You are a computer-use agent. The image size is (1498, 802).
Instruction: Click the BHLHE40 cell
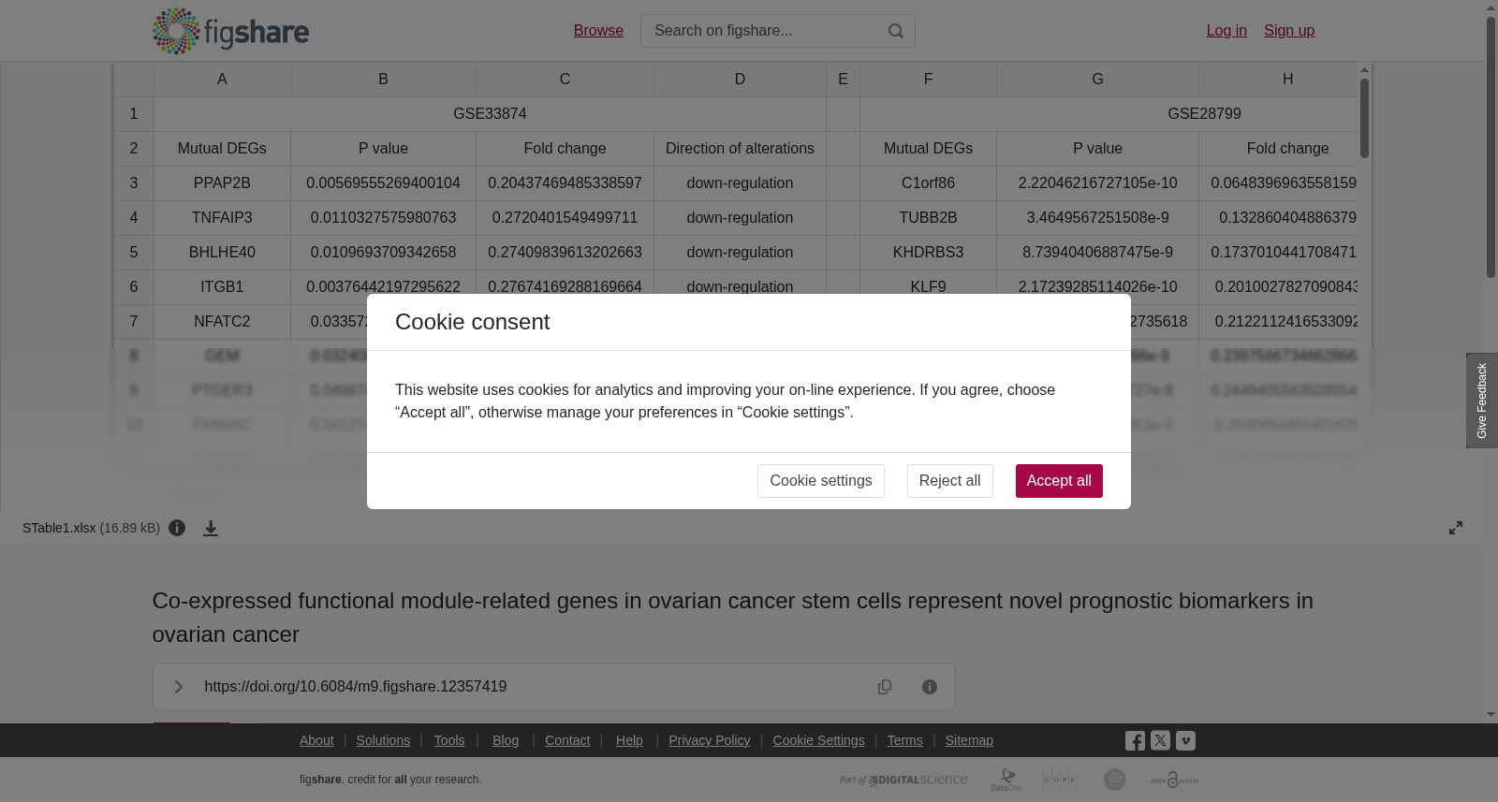[x=222, y=253]
